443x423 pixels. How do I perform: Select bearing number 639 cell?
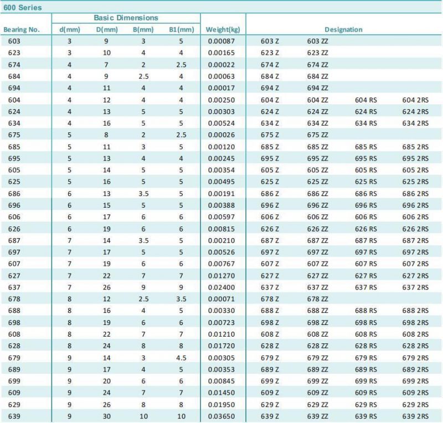[x=14, y=416]
